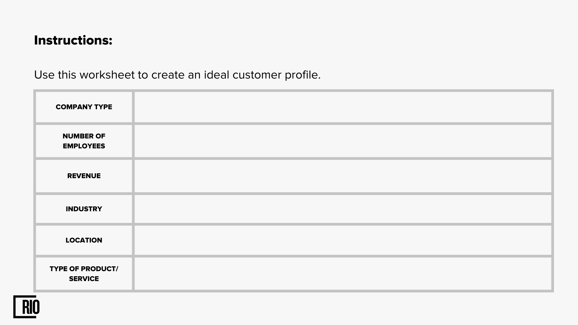The image size is (578, 325).
Task: Select the INDUSTRY label cell
Action: (x=84, y=209)
